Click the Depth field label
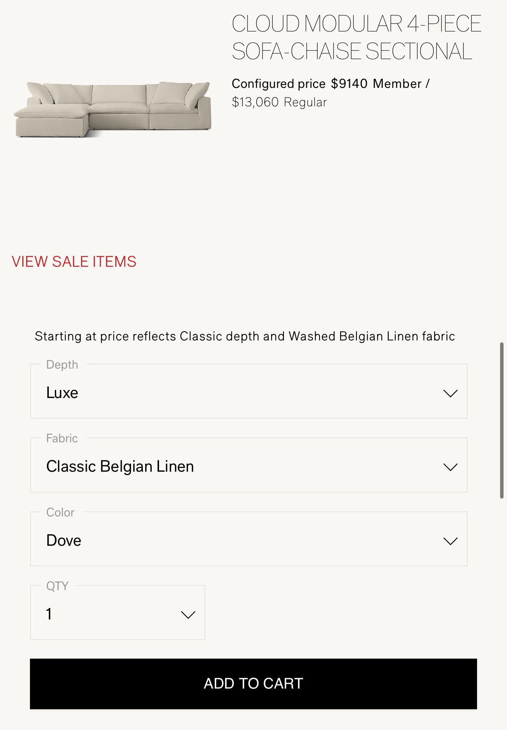The image size is (507, 730). click(62, 365)
